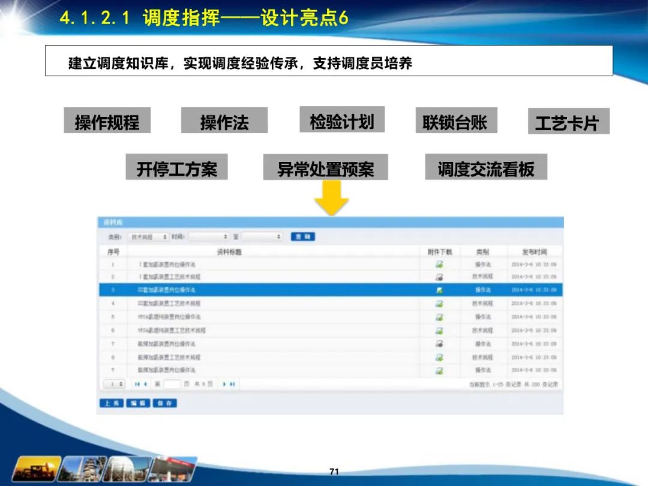Download attachment for I套加氢装置岗位操作法
The image size is (648, 486).
439,264
